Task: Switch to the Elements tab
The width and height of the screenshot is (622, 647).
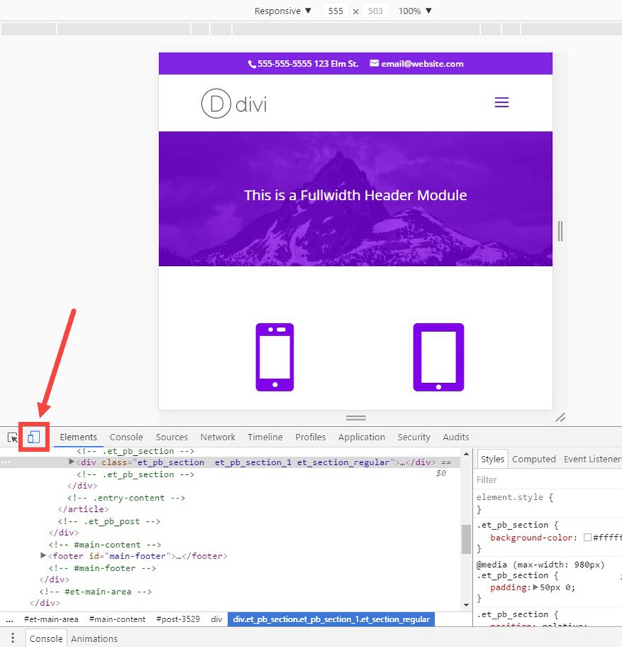Action: click(x=78, y=437)
